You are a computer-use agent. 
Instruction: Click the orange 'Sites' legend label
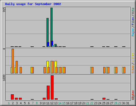click(133, 69)
